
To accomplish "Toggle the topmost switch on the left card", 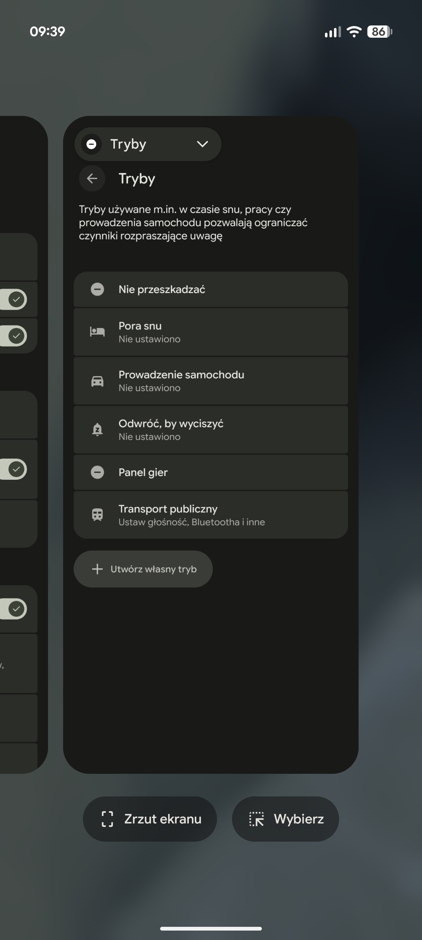I will click(13, 299).
